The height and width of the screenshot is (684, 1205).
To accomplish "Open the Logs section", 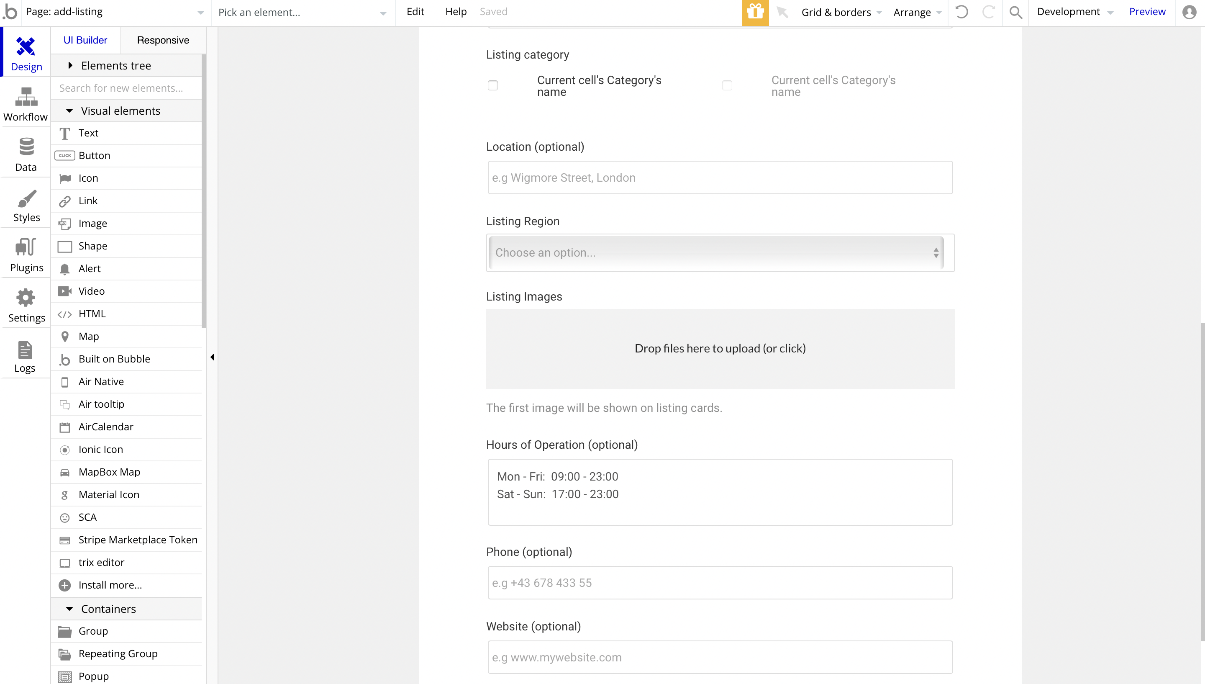I will 26,357.
